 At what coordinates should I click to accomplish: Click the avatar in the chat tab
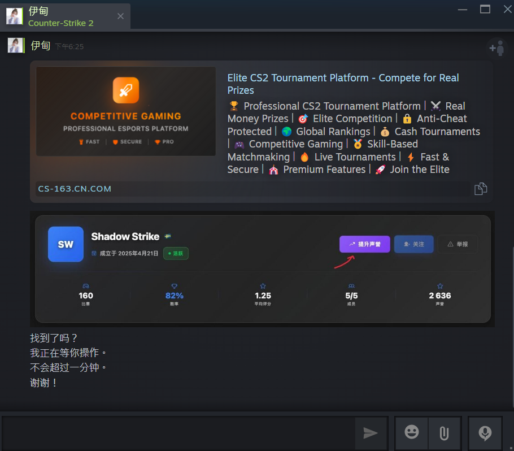[x=15, y=16]
